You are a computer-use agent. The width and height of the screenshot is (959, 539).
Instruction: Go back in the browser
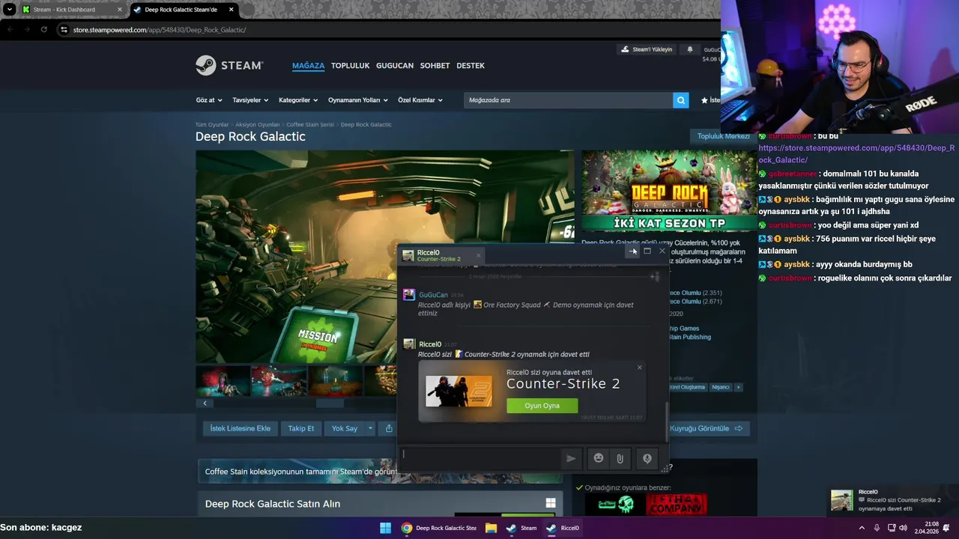tap(10, 29)
